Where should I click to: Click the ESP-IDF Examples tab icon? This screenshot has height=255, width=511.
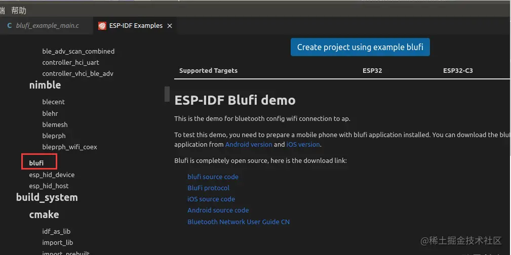pyautogui.click(x=102, y=26)
